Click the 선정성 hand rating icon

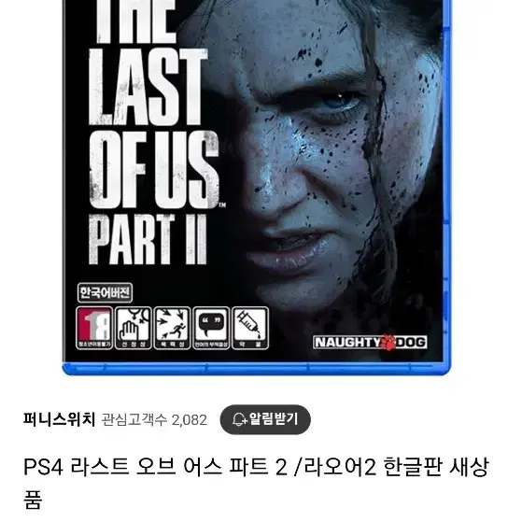[x=134, y=328]
